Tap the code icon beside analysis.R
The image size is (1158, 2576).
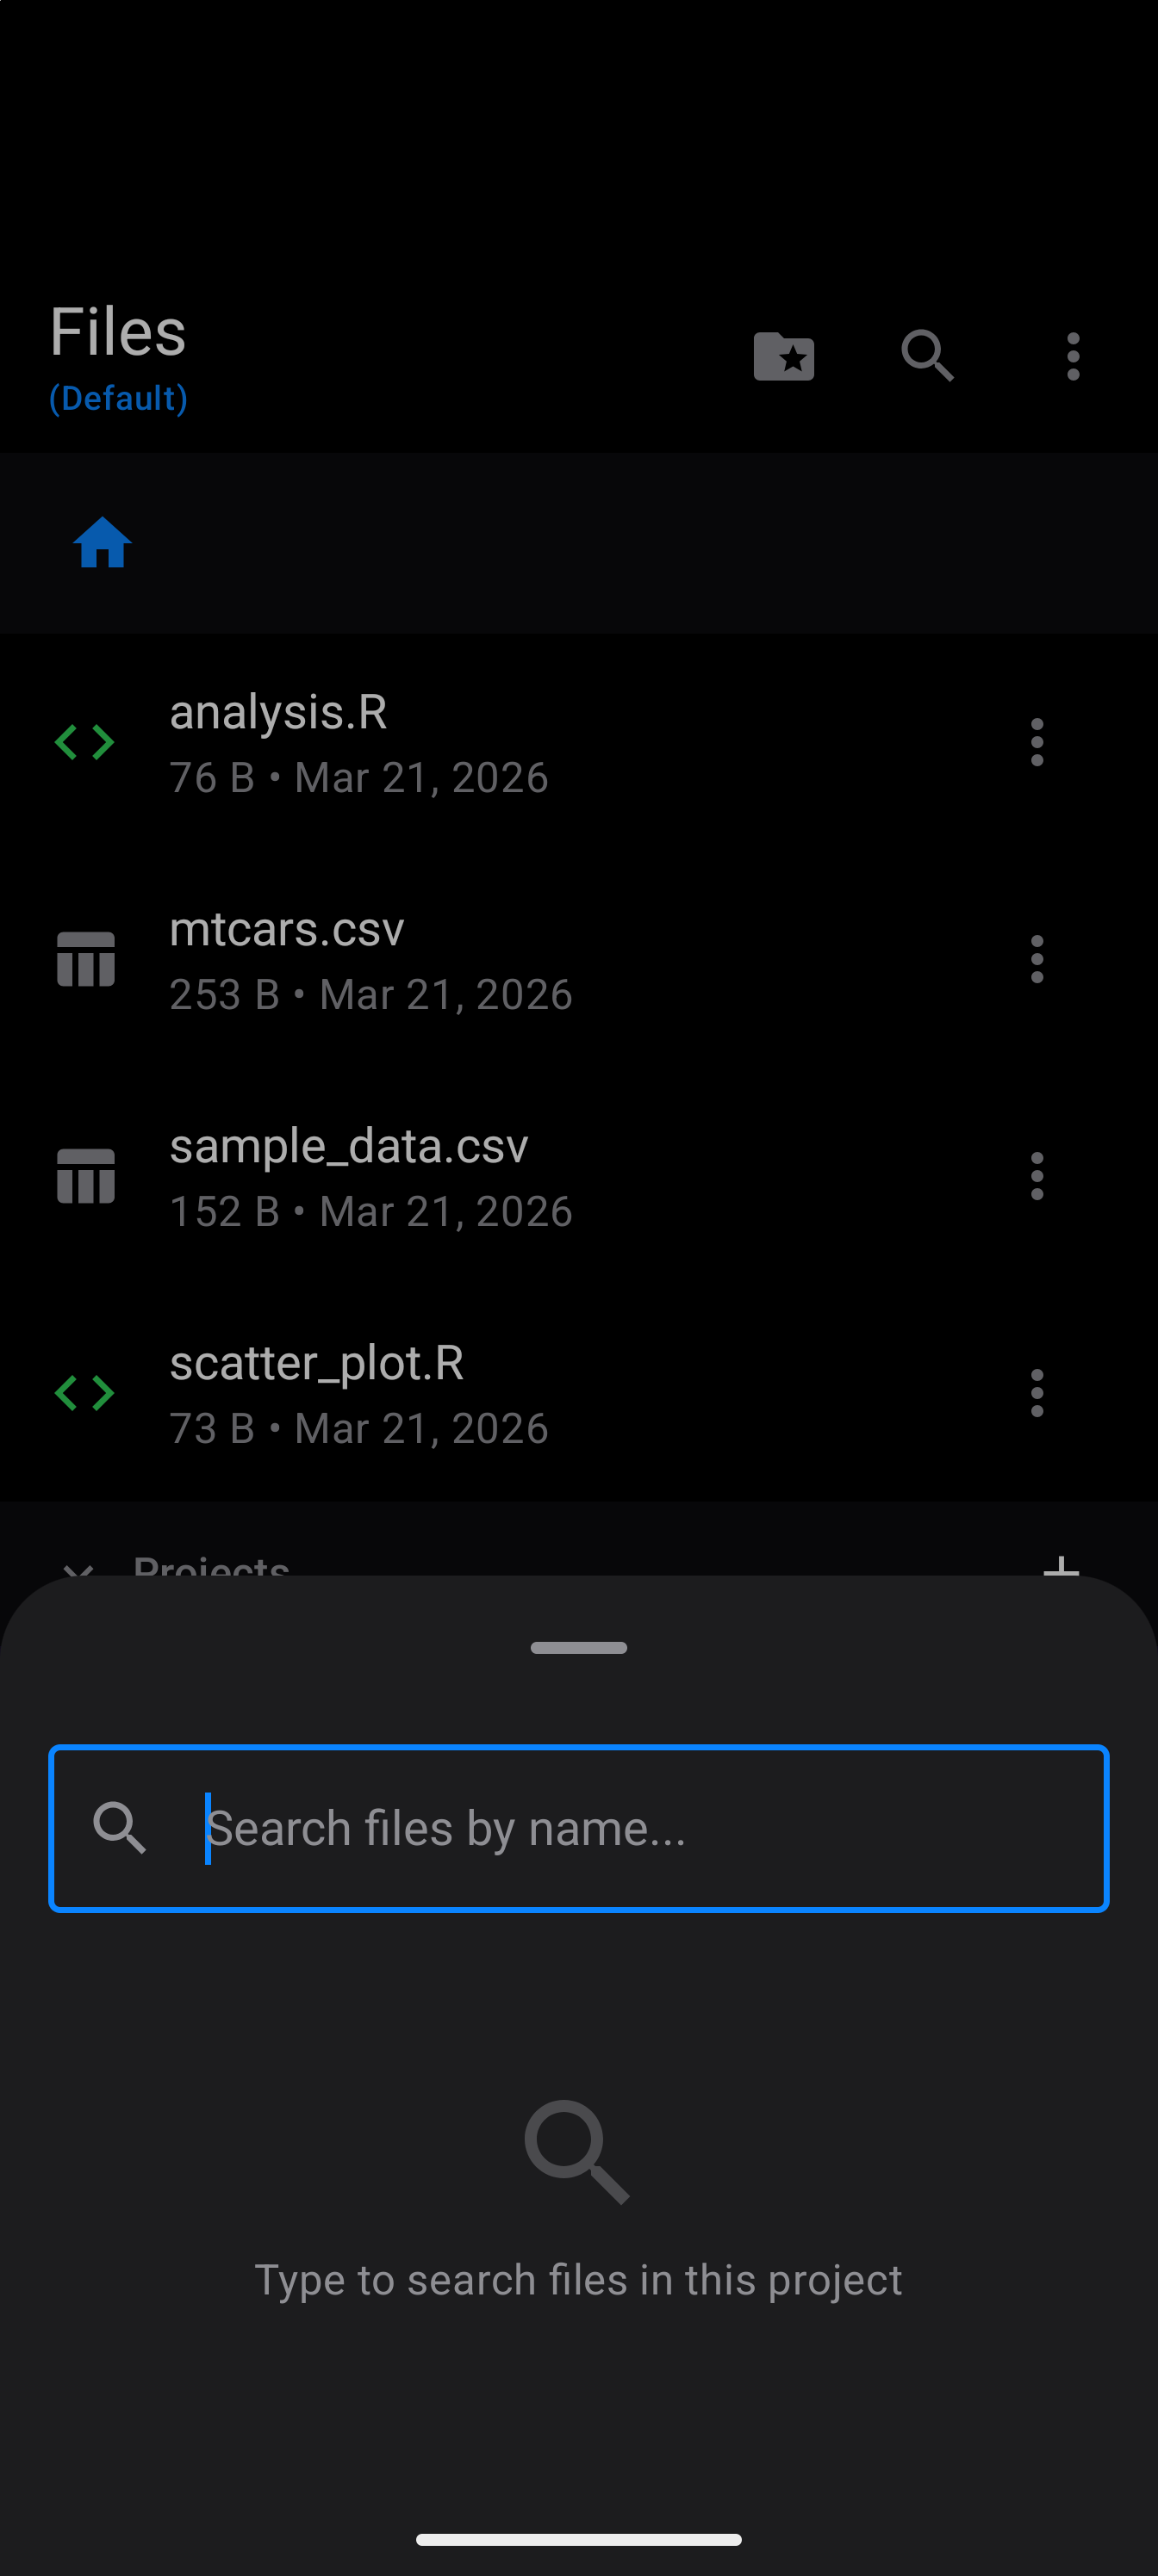85,742
